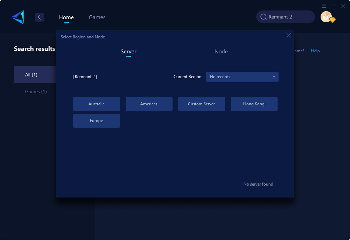Open the Games tab
Screen dimensions: 350x240
coord(97,17)
